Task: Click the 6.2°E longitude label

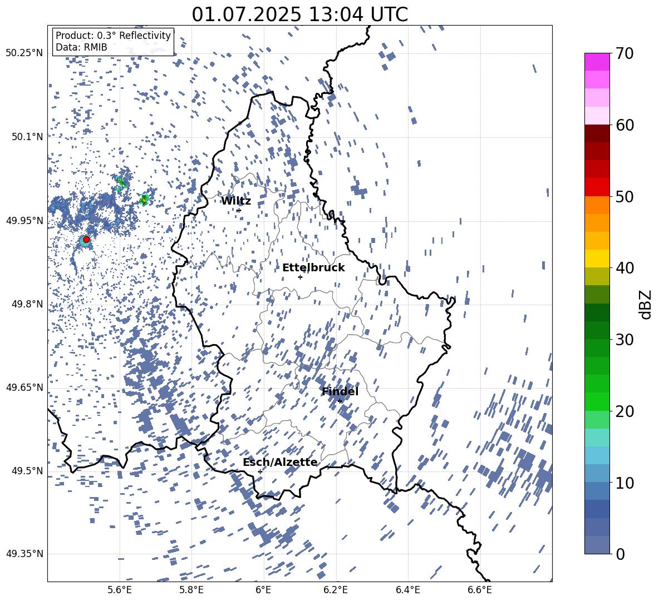Action: (x=336, y=590)
